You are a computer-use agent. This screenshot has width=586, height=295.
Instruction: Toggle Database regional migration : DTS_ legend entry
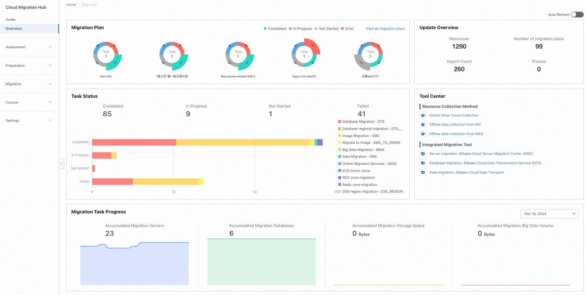(371, 129)
